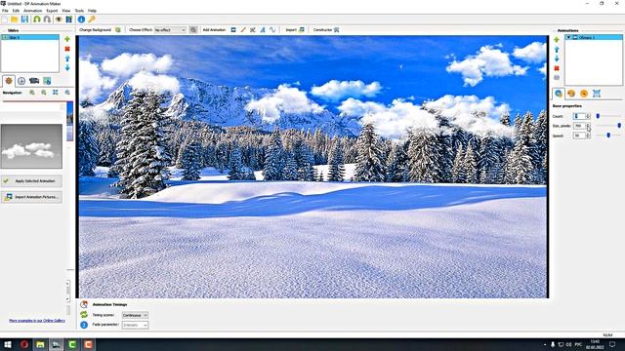Add a text animation with the A icon

pos(263,30)
